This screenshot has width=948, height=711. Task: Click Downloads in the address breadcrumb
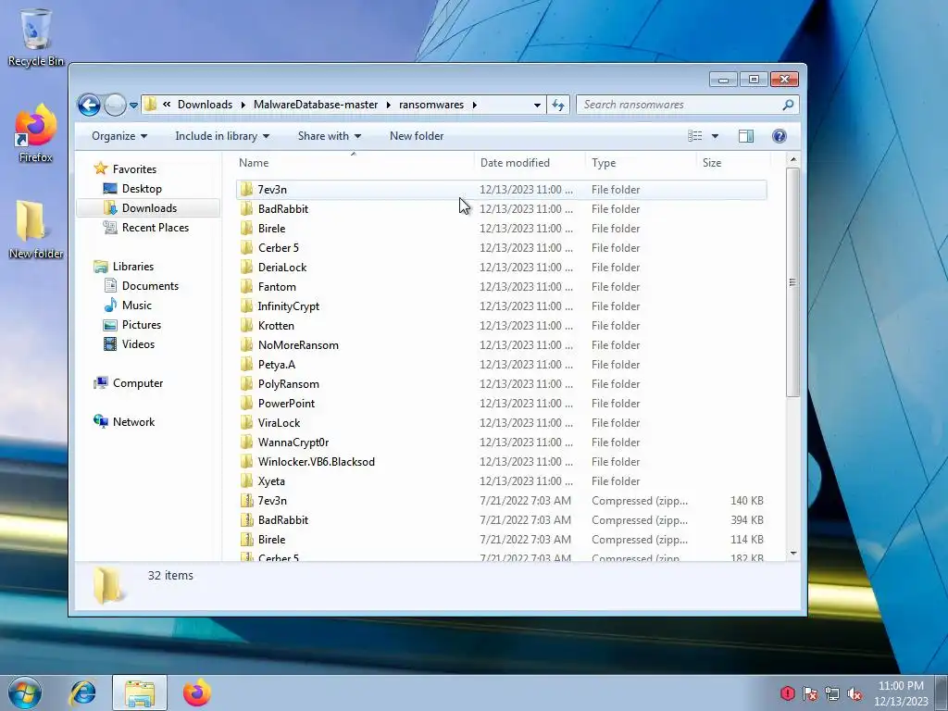click(205, 105)
